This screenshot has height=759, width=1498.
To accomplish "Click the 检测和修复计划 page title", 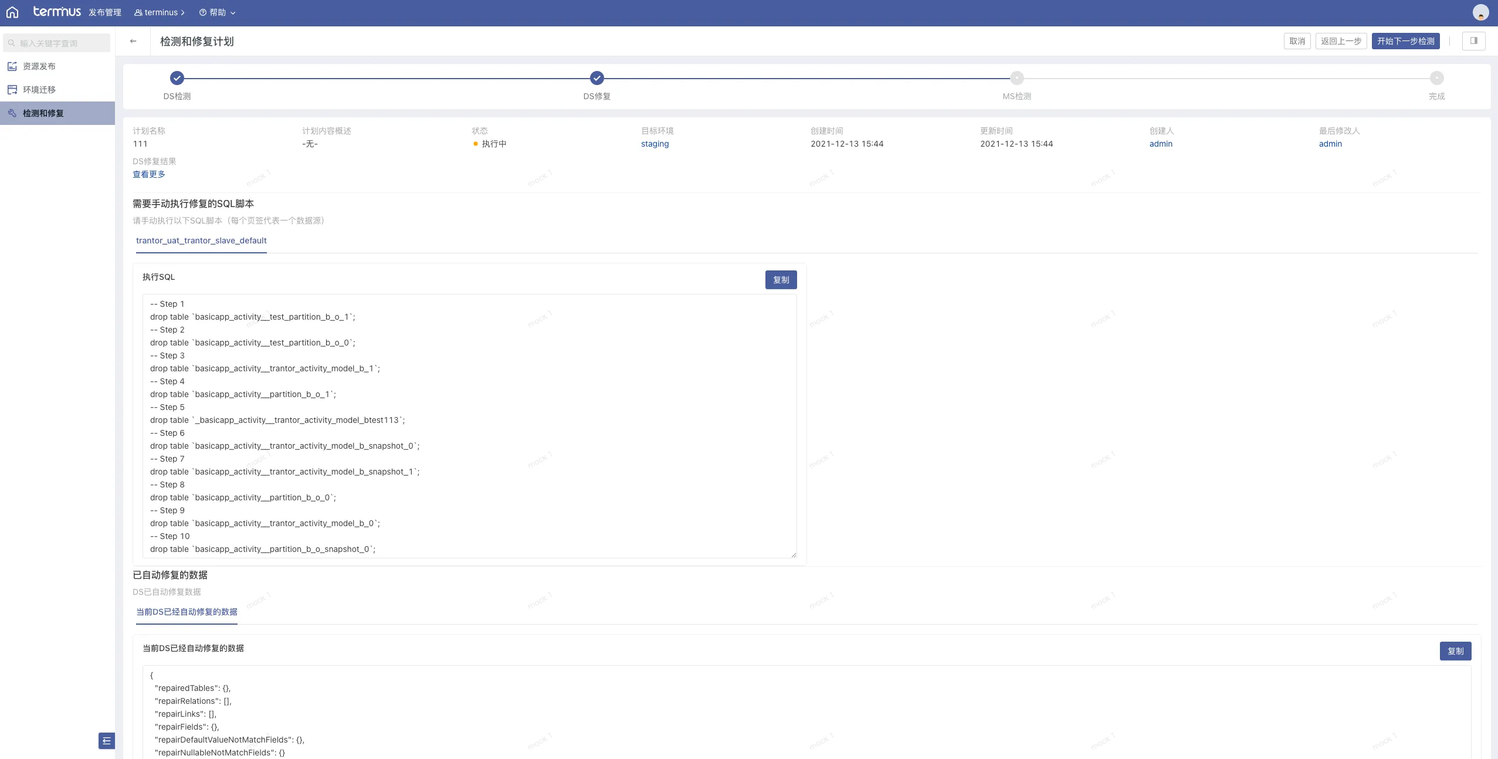I will click(197, 41).
